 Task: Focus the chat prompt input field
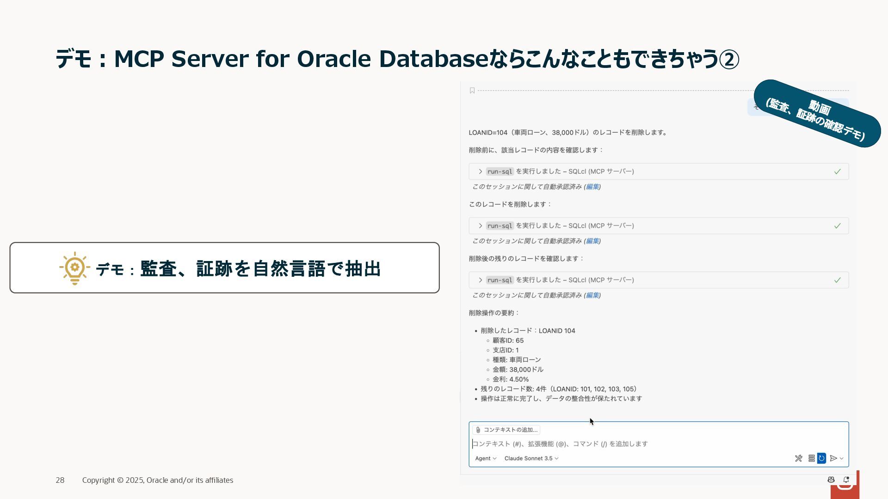[659, 444]
